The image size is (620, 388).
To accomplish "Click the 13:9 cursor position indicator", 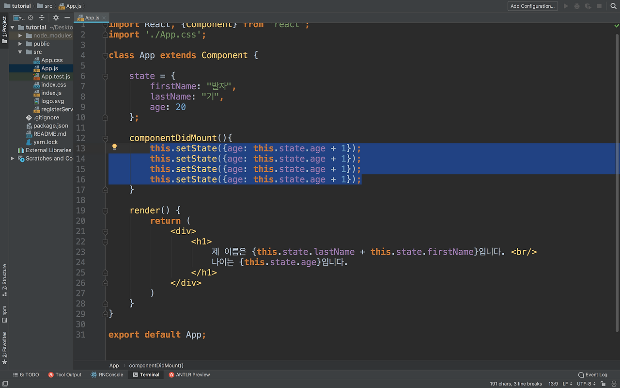I will (553, 384).
